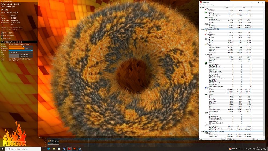Click the Speed icon above Read Rate row
This screenshot has height=151, width=268.
point(206,24)
